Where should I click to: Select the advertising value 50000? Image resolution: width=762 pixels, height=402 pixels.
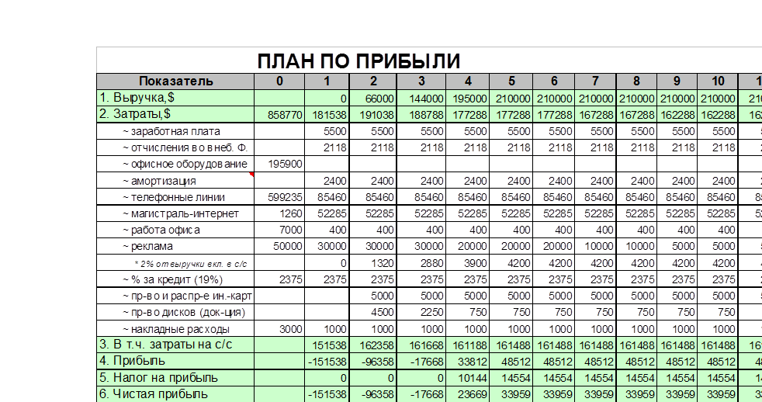(x=279, y=247)
